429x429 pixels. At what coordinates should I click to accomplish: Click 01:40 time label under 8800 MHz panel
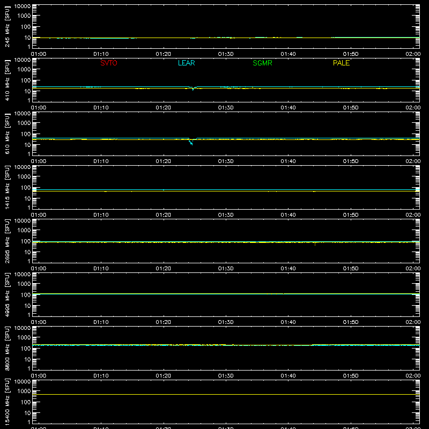(x=288, y=376)
